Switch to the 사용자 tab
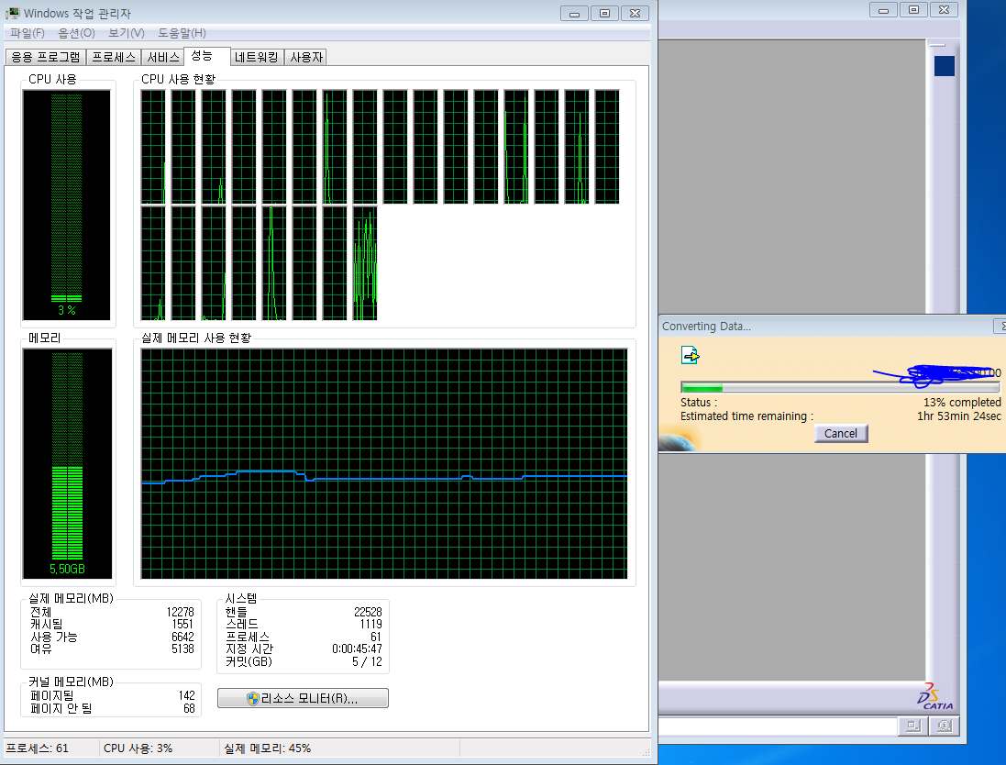Image resolution: width=1006 pixels, height=765 pixels. (x=306, y=57)
